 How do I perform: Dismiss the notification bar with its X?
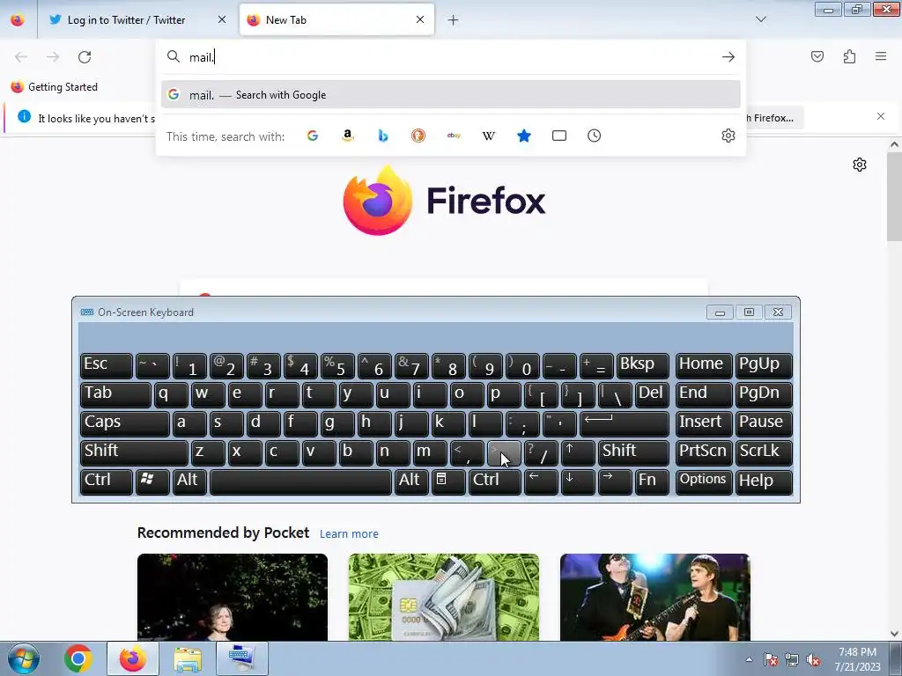[x=881, y=117]
